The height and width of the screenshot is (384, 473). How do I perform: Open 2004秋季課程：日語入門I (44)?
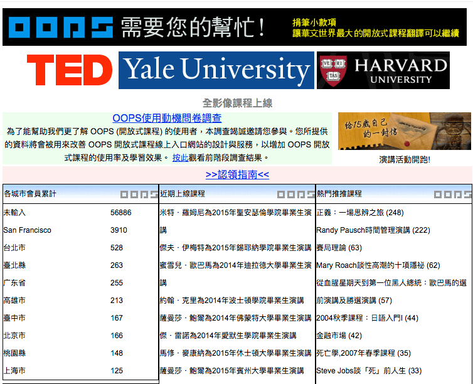pos(368,318)
